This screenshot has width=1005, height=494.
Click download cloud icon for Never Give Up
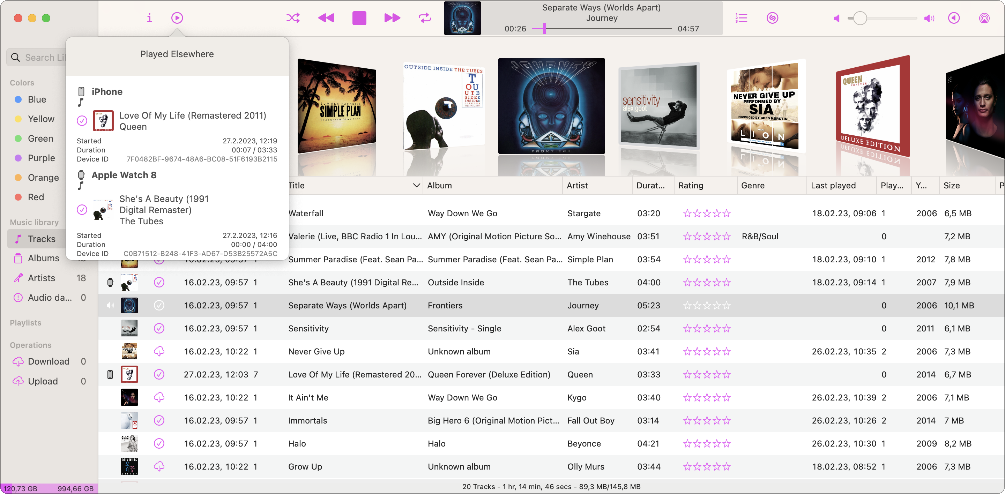click(159, 351)
